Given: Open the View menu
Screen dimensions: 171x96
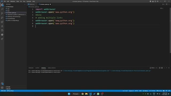Looking at the screenshot, I should (x=18, y=1).
